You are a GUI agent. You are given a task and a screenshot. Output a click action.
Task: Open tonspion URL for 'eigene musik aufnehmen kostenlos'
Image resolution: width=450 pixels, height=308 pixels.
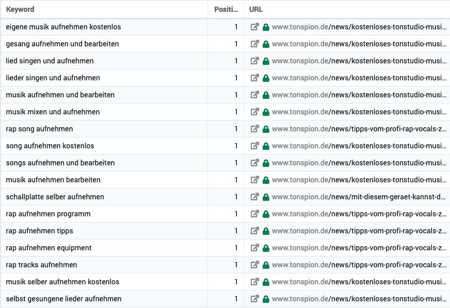pyautogui.click(x=359, y=27)
